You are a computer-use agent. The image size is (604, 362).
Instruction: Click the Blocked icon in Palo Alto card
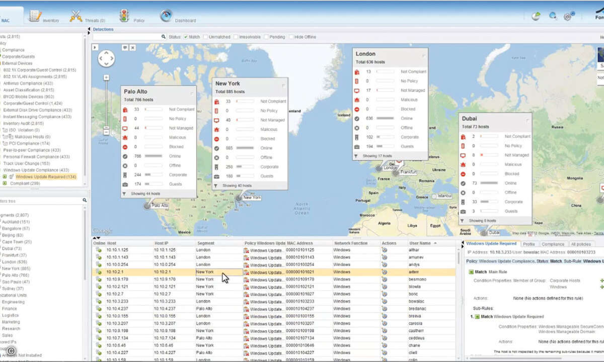125,147
